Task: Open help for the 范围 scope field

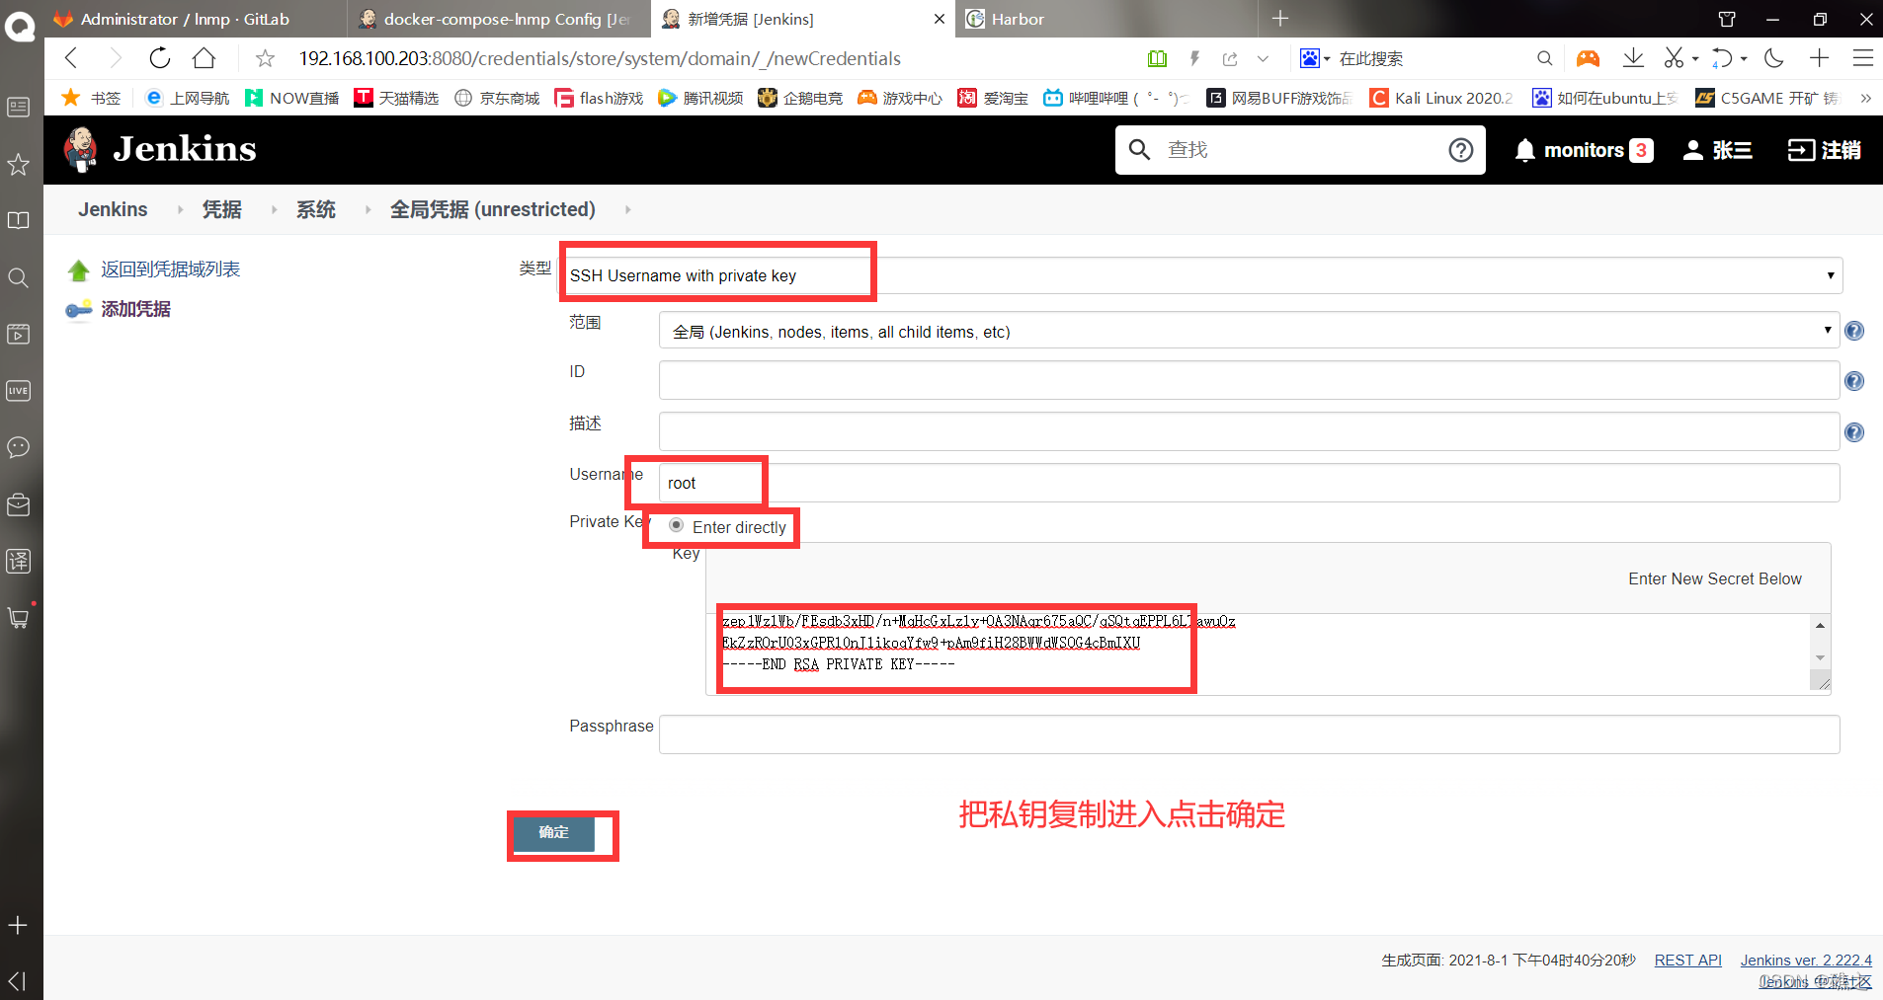Action: (1854, 331)
